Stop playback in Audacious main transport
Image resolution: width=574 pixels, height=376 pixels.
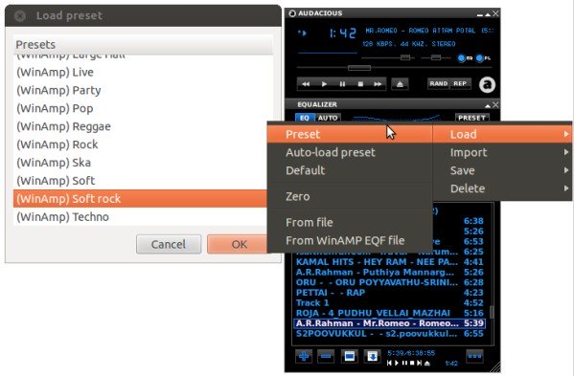(x=360, y=84)
